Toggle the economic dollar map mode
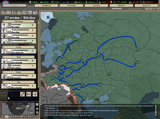The width and height of the screenshot is (160, 119). (14, 116)
